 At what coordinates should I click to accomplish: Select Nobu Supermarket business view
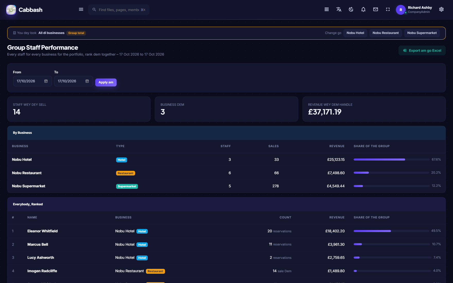tap(422, 33)
